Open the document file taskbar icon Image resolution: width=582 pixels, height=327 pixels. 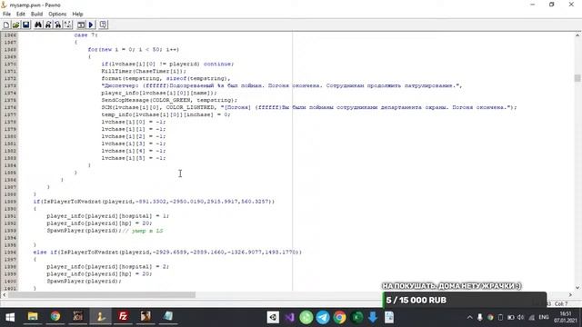click(389, 317)
